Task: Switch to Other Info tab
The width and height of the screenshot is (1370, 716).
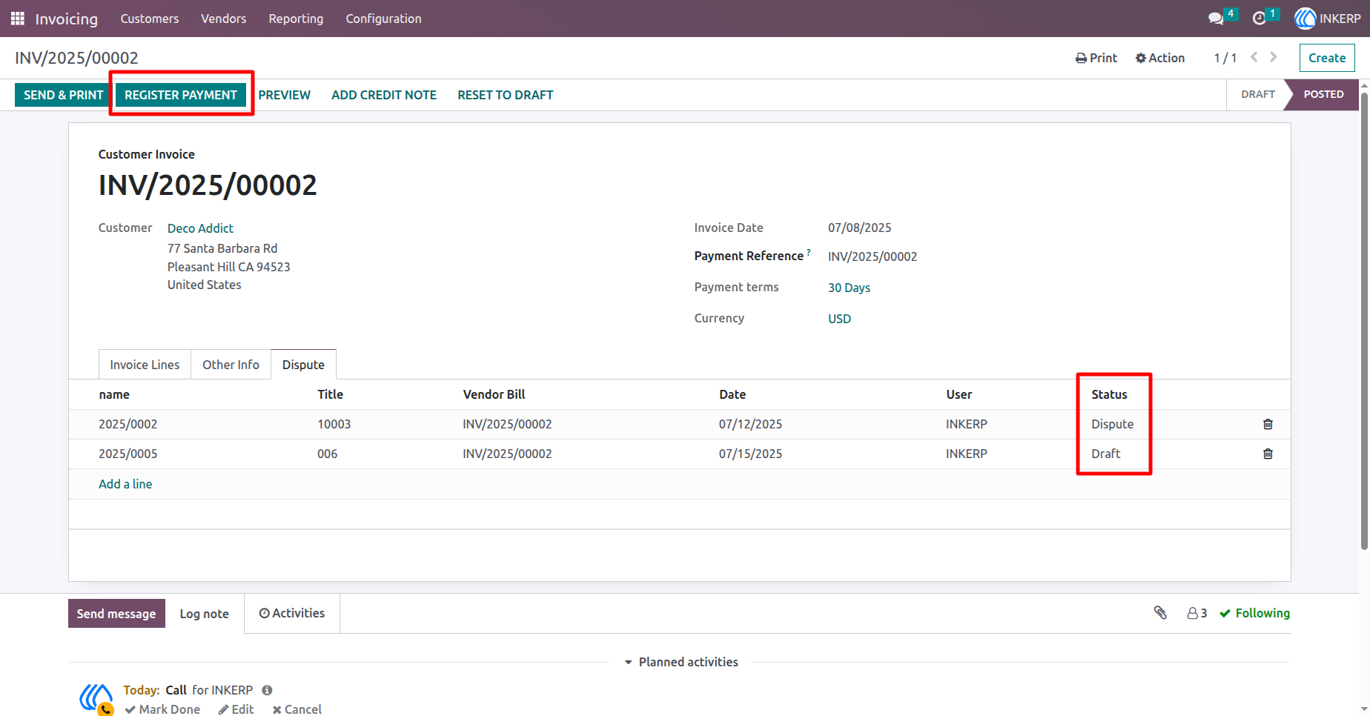Action: point(231,365)
